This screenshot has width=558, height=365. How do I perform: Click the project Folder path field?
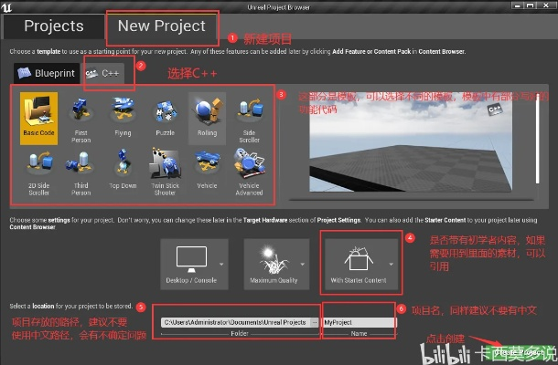(238, 322)
